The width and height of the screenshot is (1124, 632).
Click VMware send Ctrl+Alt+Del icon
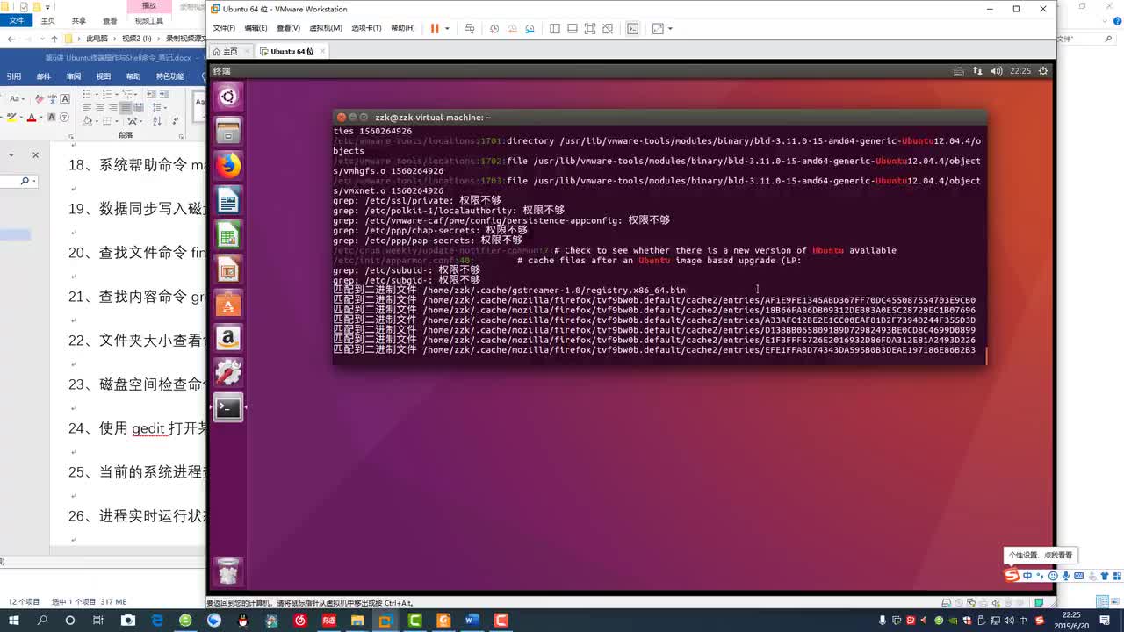pos(469,28)
